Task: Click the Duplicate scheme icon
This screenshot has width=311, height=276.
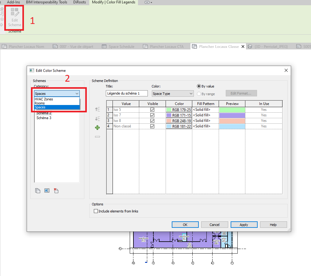Action: pos(38,191)
